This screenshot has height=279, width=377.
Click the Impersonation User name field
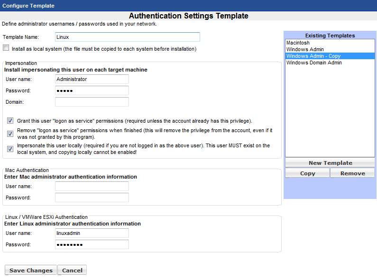point(92,79)
